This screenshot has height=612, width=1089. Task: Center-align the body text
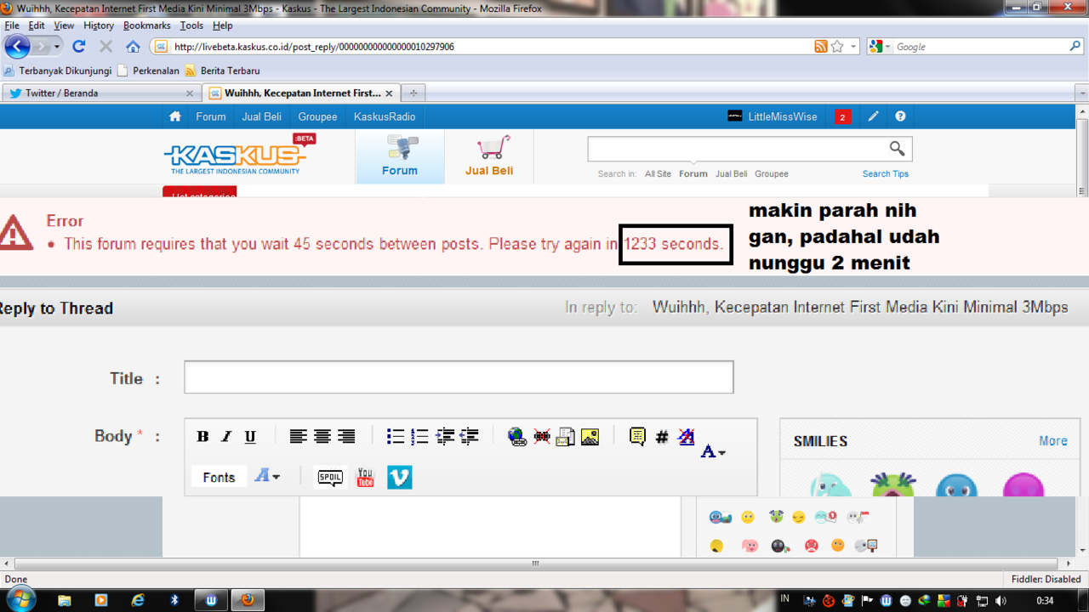click(x=322, y=436)
